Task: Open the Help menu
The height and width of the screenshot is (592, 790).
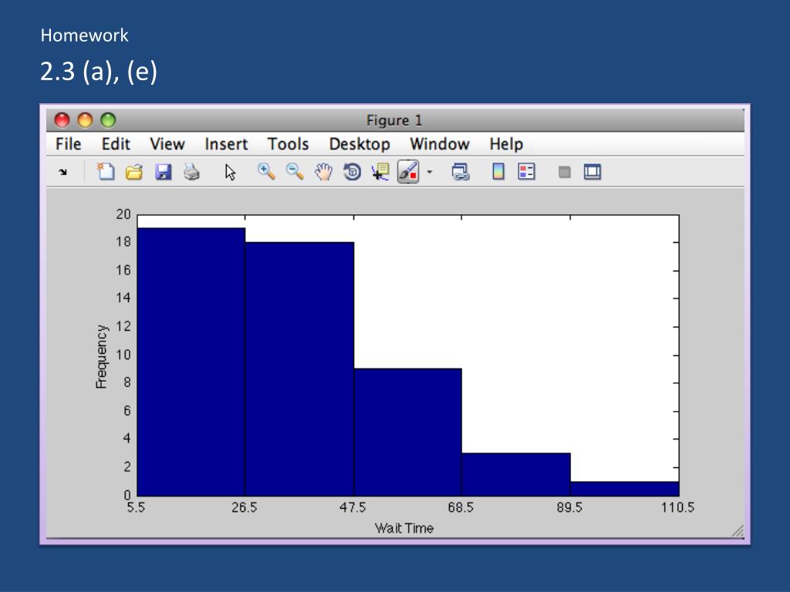Action: click(x=506, y=144)
